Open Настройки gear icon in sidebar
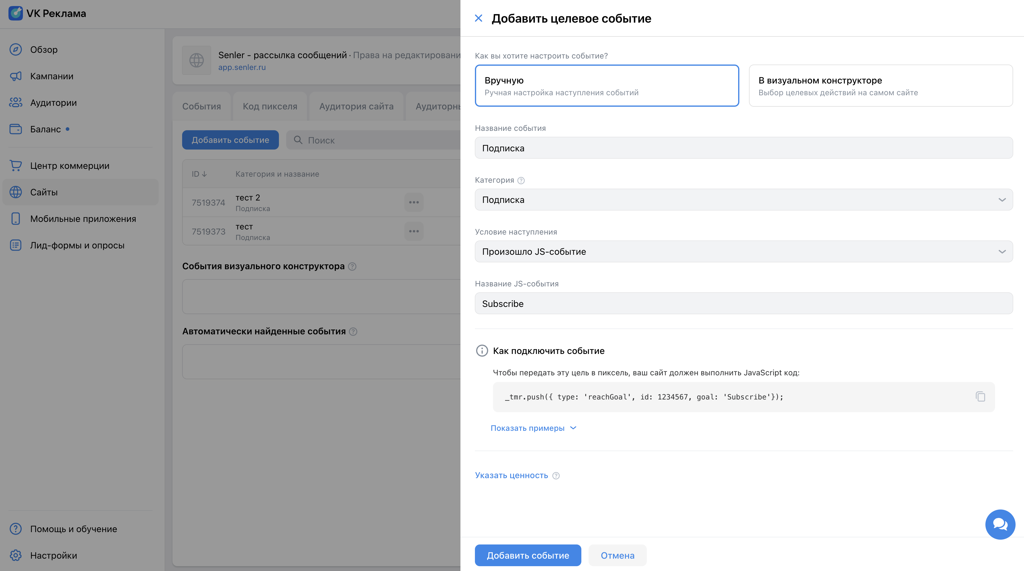Screen dimensions: 1024x571 (15, 556)
